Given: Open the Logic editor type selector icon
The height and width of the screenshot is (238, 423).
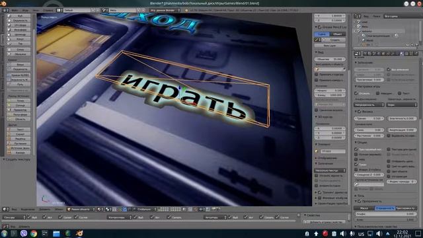Looking at the screenshot, I should point(5,226).
